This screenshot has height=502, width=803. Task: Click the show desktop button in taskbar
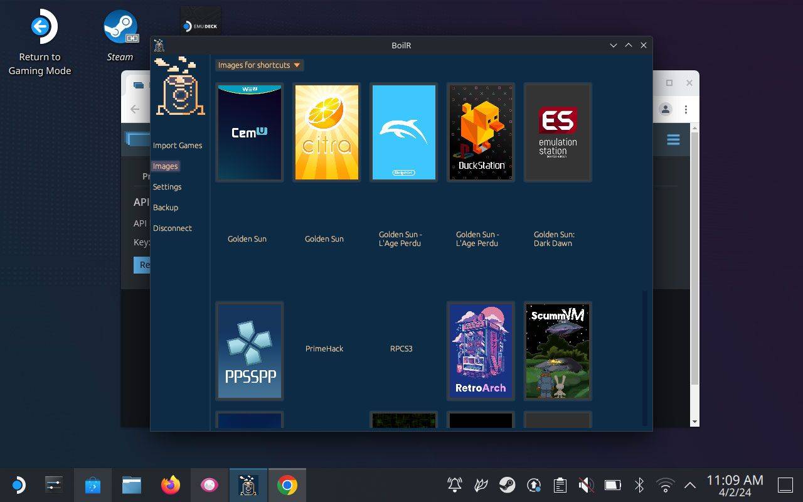click(x=785, y=485)
